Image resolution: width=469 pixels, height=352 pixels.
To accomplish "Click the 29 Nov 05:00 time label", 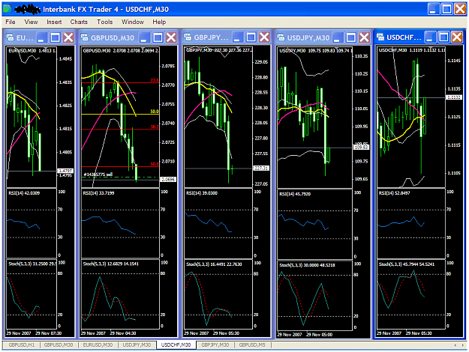I will [x=319, y=335].
